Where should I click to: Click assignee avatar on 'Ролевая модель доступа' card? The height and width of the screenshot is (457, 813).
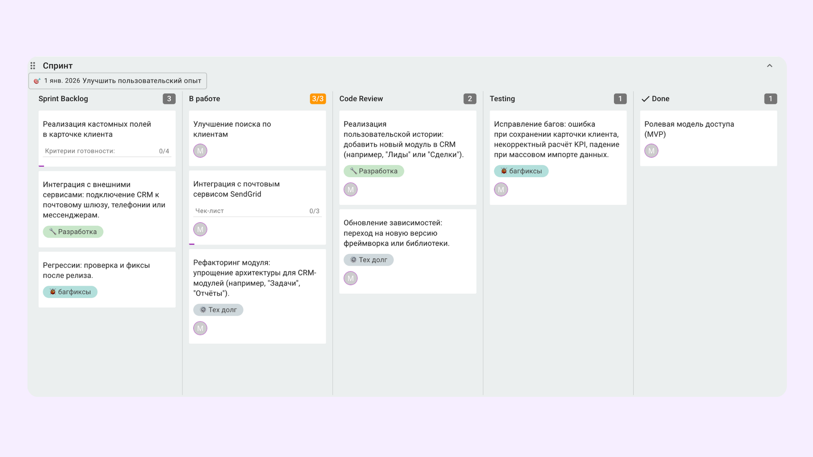click(x=651, y=151)
